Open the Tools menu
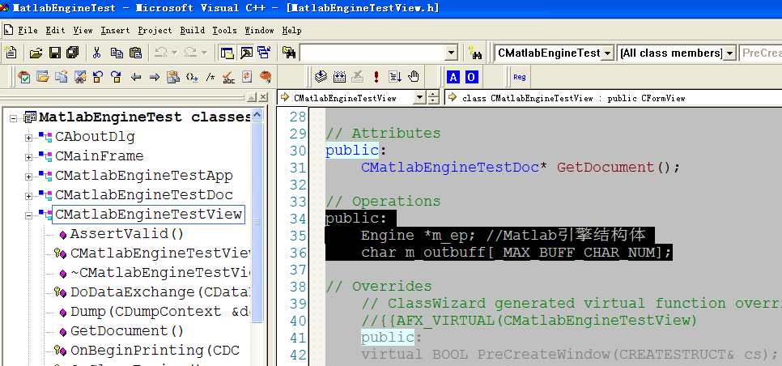 click(224, 31)
